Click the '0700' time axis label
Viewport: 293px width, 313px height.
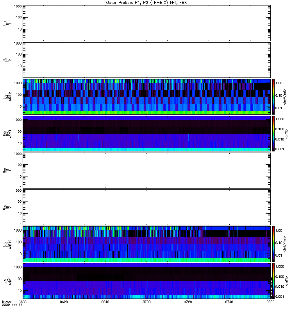[x=146, y=302]
